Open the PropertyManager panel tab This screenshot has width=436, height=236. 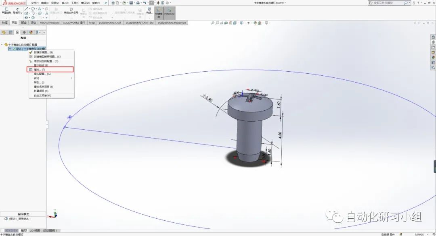point(10,32)
